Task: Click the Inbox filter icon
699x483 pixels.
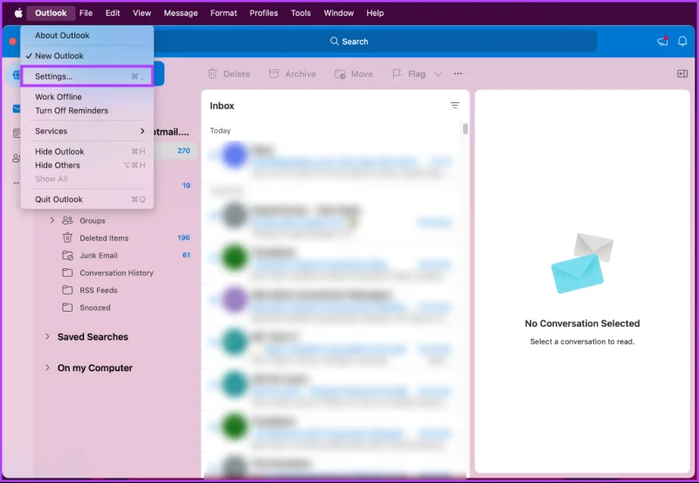Action: [454, 106]
